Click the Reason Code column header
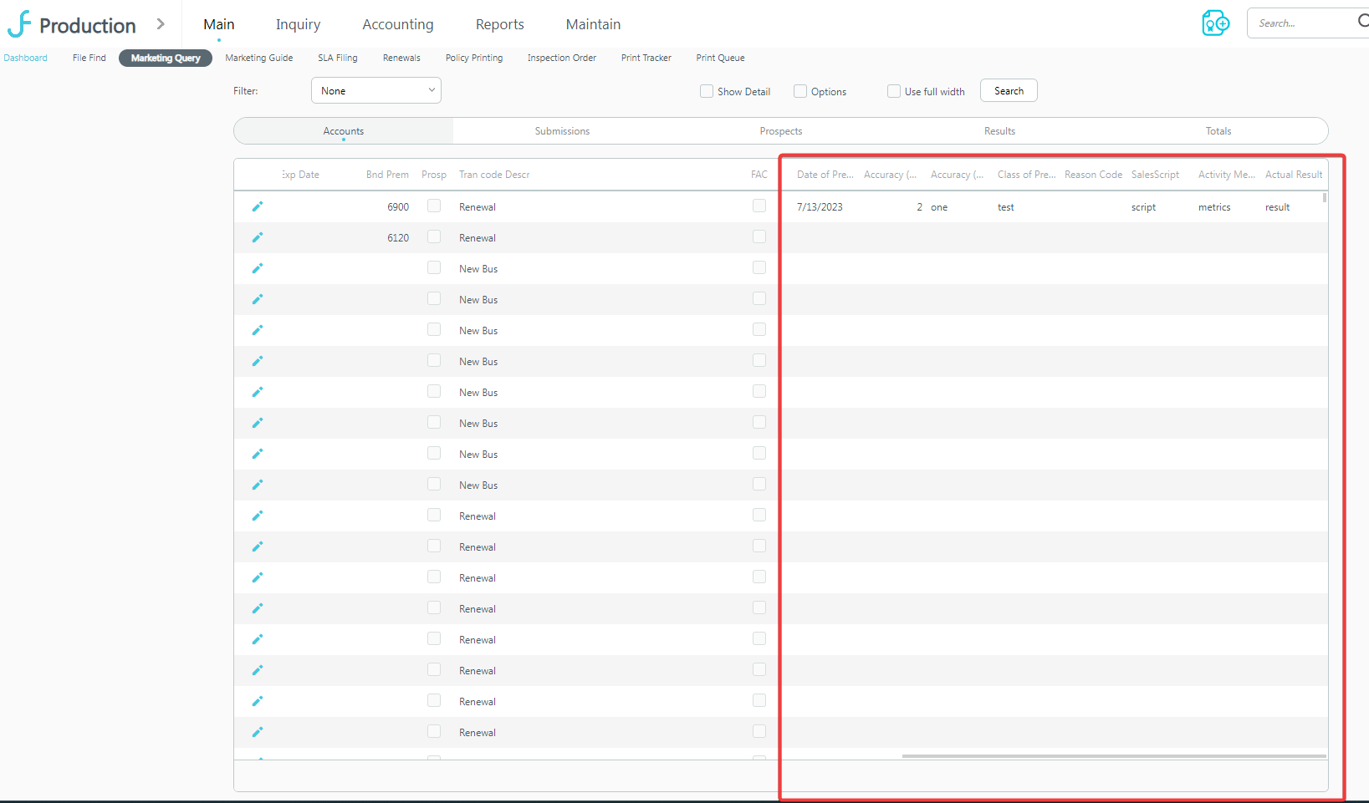 (x=1094, y=175)
